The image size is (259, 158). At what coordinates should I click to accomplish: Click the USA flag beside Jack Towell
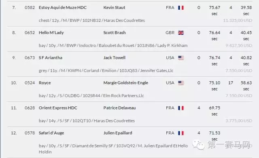(x=181, y=58)
